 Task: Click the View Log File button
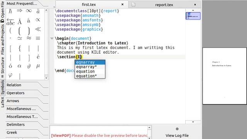[177, 132]
